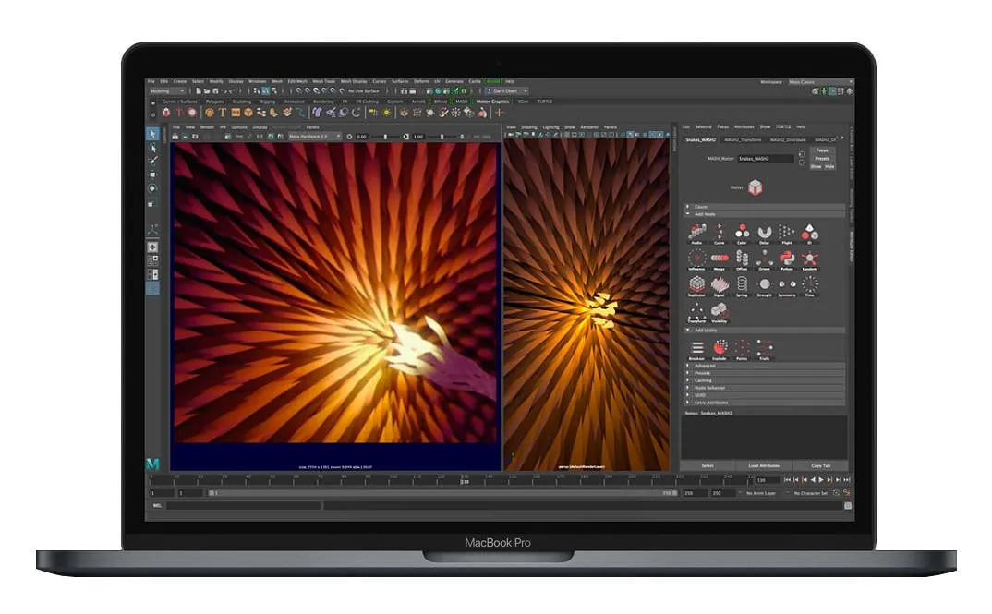Add a MASH Merge node
This screenshot has width=992, height=614.
(x=720, y=259)
